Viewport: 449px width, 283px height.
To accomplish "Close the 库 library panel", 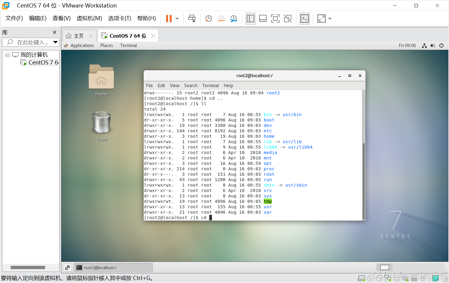I will (x=54, y=32).
